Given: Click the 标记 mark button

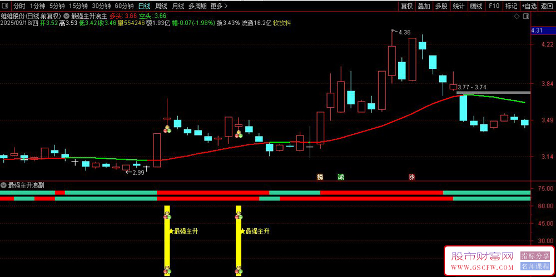Looking at the screenshot, I should (511, 6).
